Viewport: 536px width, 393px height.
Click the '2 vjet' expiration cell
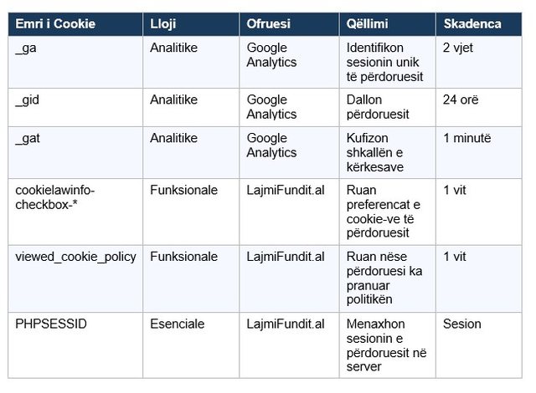point(479,62)
